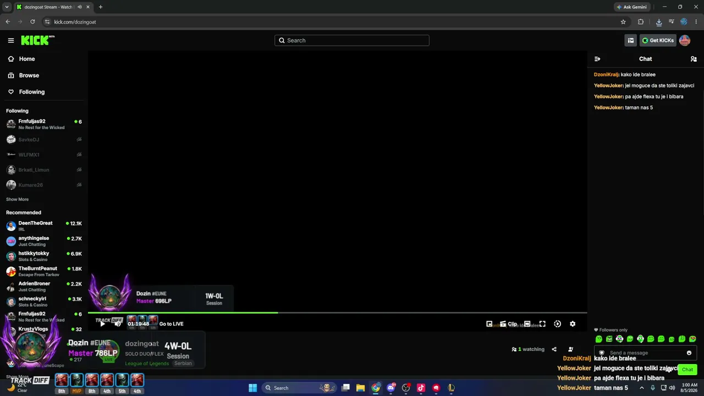704x396 pixels.
Task: Open the Kick shop box icon
Action: click(x=631, y=40)
